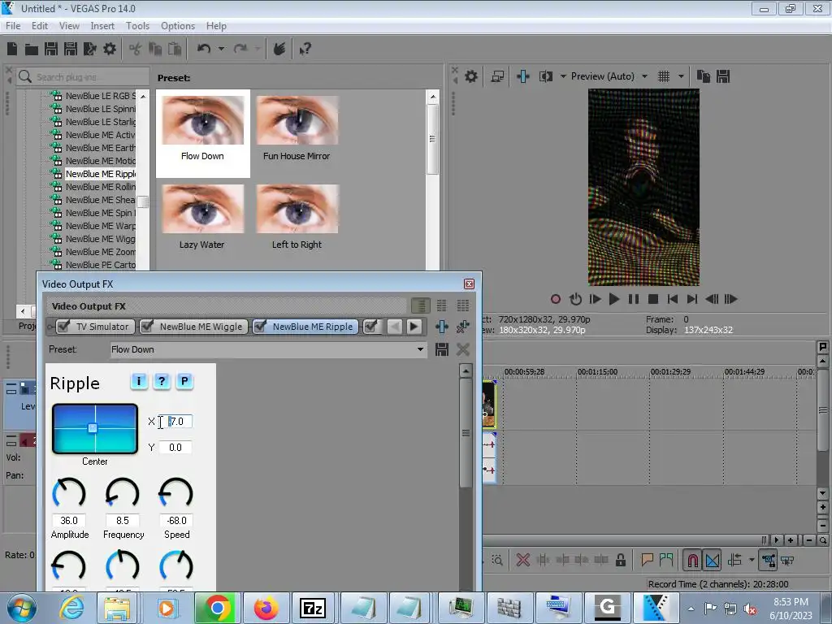Open Firefox from the taskbar

266,608
